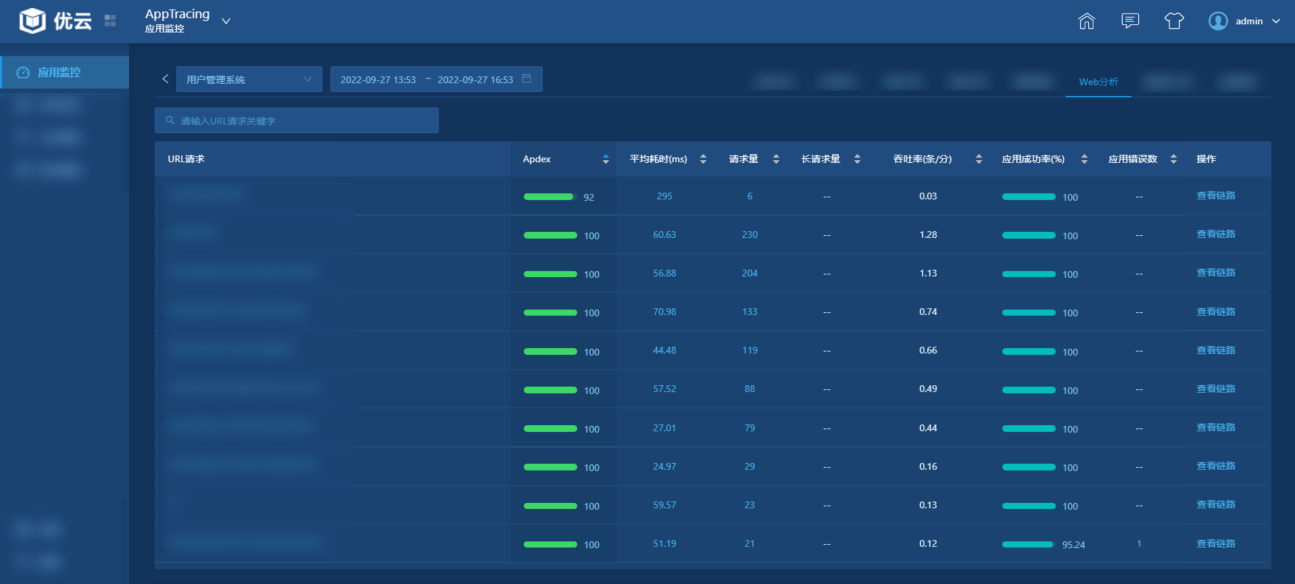The height and width of the screenshot is (584, 1295).
Task: Click the start time 2022-09-27 13:53
Action: coord(378,80)
